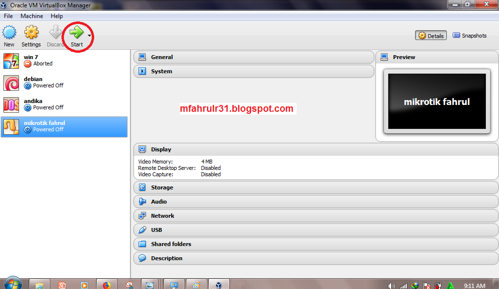Click the "Video Memory:" label
The image size is (499, 289).
[x=155, y=162]
